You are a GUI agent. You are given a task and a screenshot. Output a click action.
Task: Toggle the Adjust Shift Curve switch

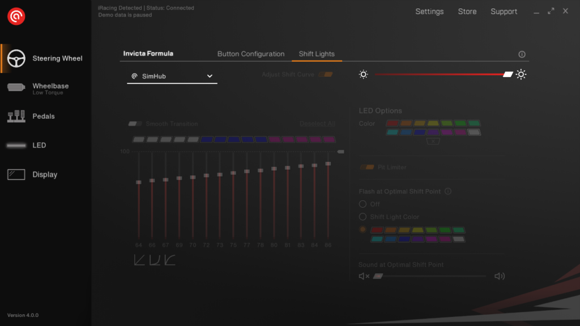click(326, 74)
